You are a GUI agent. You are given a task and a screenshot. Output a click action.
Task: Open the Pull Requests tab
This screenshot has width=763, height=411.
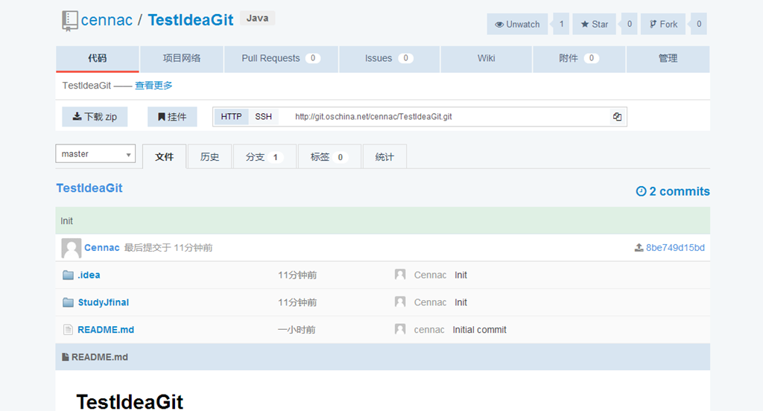pyautogui.click(x=281, y=58)
